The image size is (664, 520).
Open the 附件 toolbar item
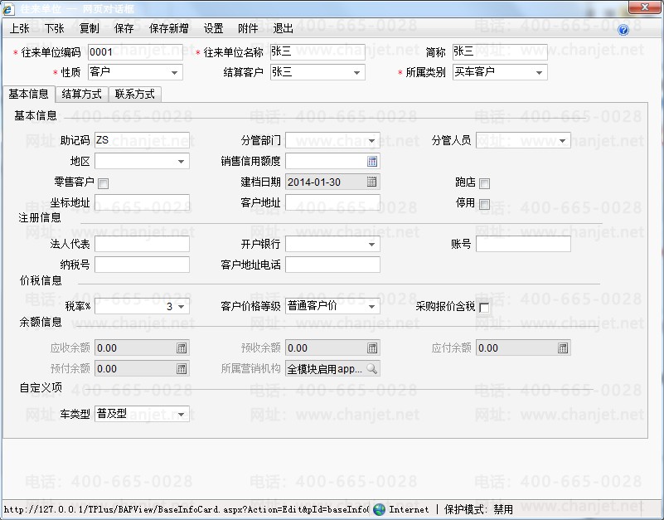[248, 28]
